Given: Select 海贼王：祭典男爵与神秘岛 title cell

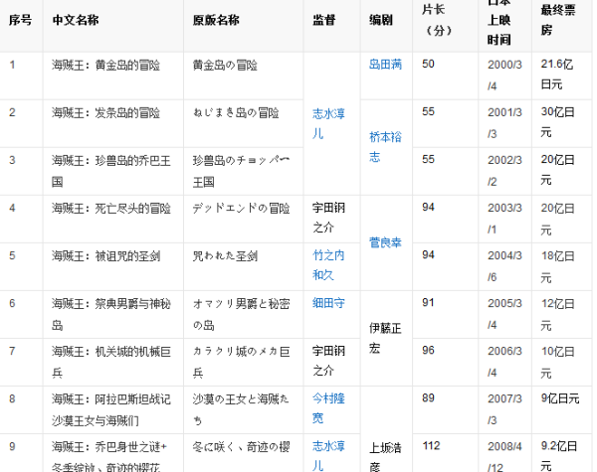Looking at the screenshot, I should [111, 314].
